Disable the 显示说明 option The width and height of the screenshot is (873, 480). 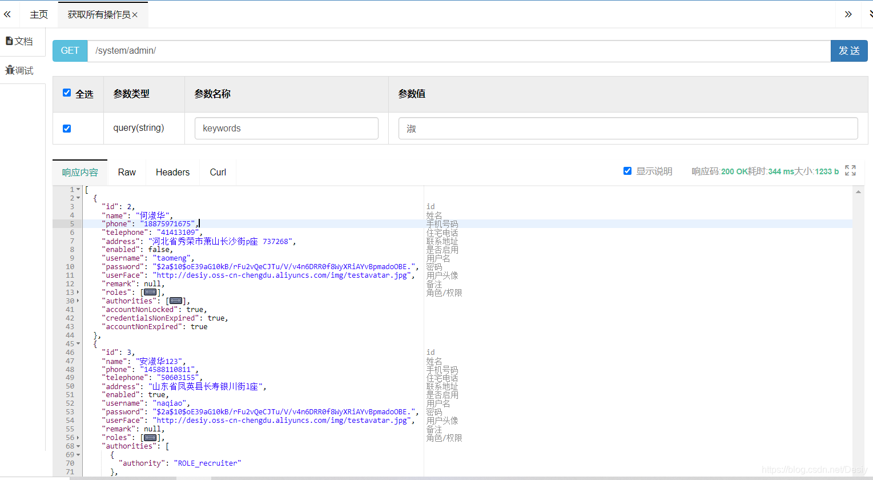tap(627, 170)
